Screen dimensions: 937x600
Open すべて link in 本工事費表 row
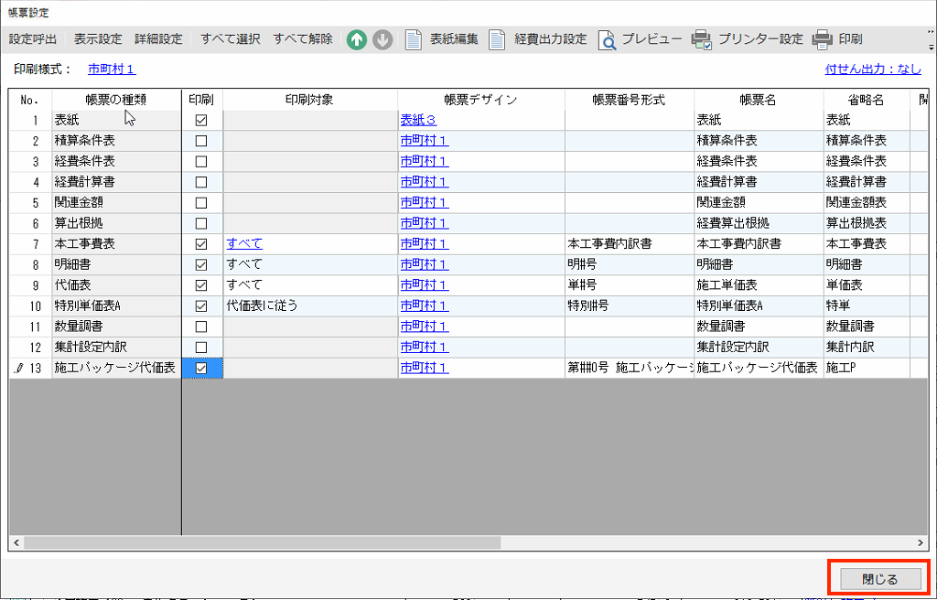pyautogui.click(x=244, y=244)
